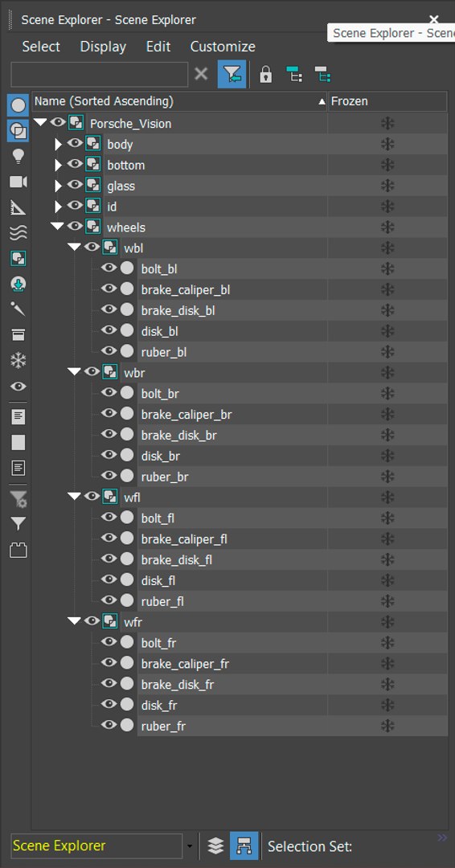Open the Display menu
The height and width of the screenshot is (868, 455).
coord(103,47)
